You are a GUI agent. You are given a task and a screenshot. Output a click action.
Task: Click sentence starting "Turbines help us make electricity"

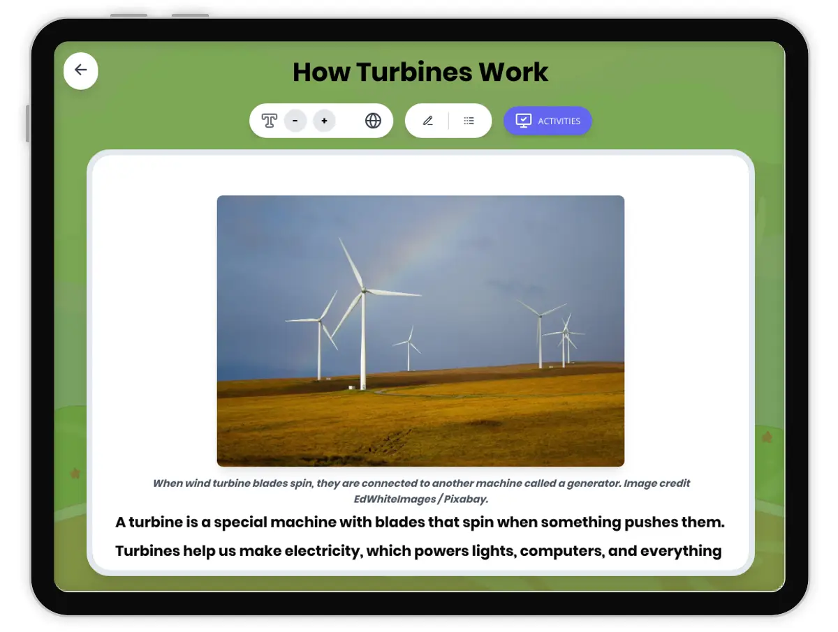tap(418, 550)
